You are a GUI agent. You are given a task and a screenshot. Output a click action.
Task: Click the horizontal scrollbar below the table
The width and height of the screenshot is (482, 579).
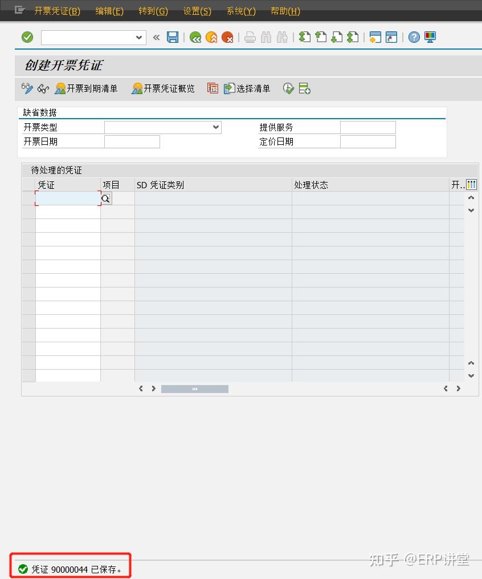(x=194, y=388)
